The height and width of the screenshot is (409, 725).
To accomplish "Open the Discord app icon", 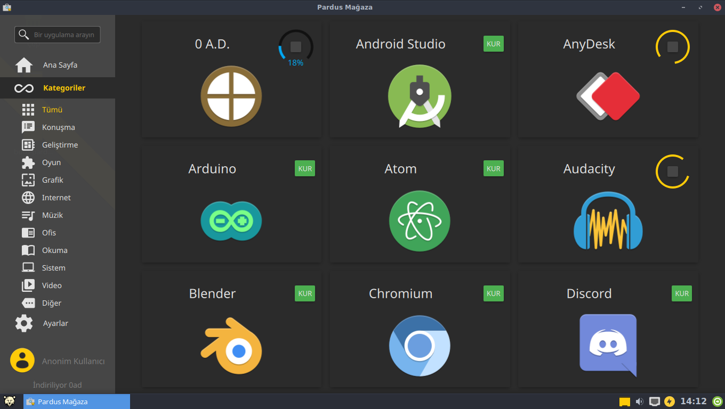I will 608,346.
